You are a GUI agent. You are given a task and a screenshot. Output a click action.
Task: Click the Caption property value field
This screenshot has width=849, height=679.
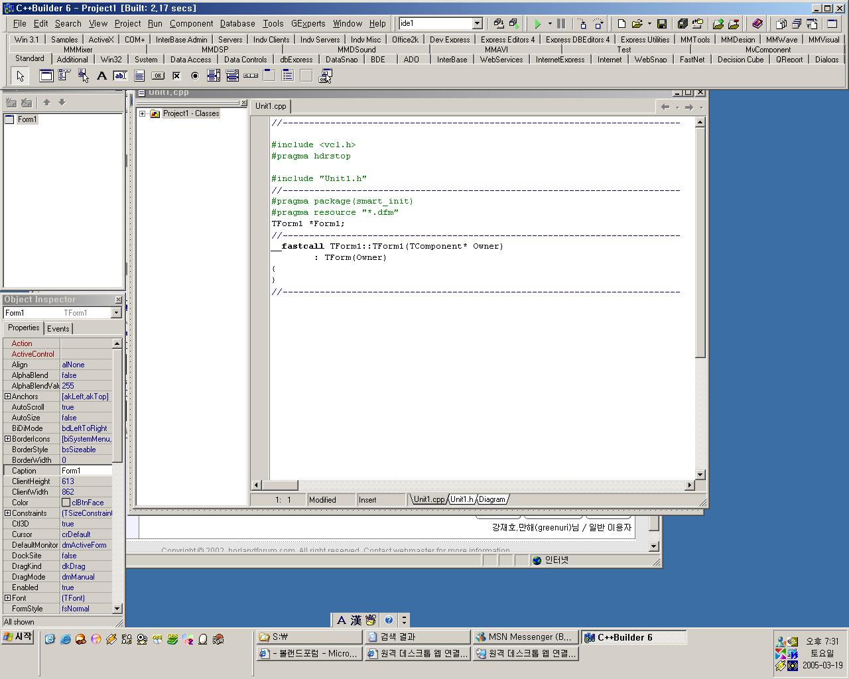(86, 471)
